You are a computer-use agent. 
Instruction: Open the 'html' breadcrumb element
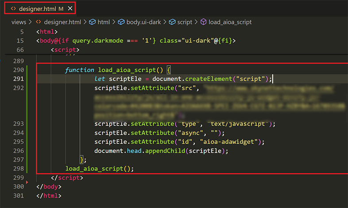[x=104, y=22]
